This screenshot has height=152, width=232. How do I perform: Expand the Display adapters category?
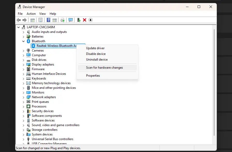tap(23, 64)
